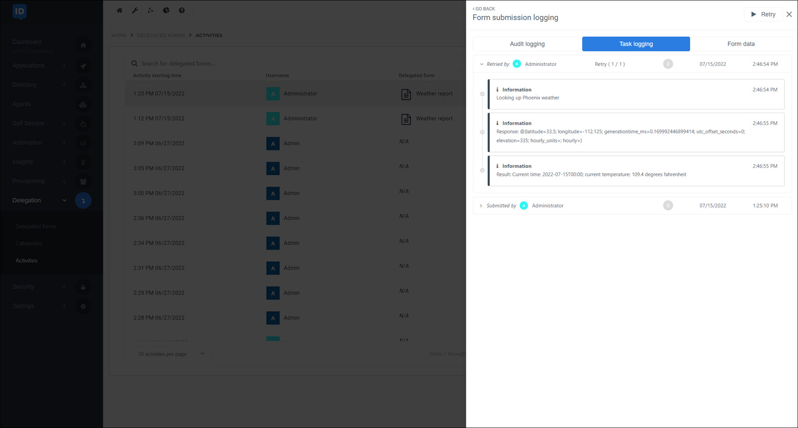Open the activities per page dropdown
Screen dimensions: 798x428
click(171, 354)
